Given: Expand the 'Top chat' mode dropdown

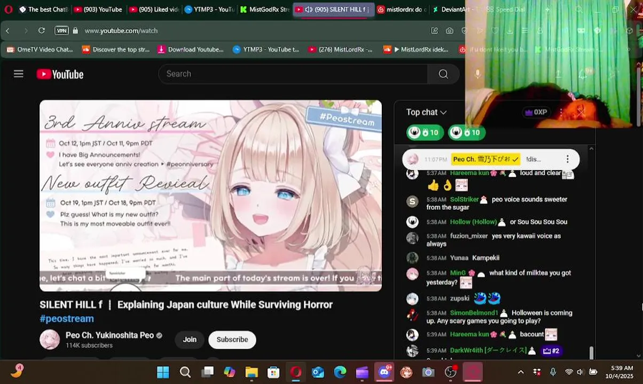Looking at the screenshot, I should (x=426, y=112).
